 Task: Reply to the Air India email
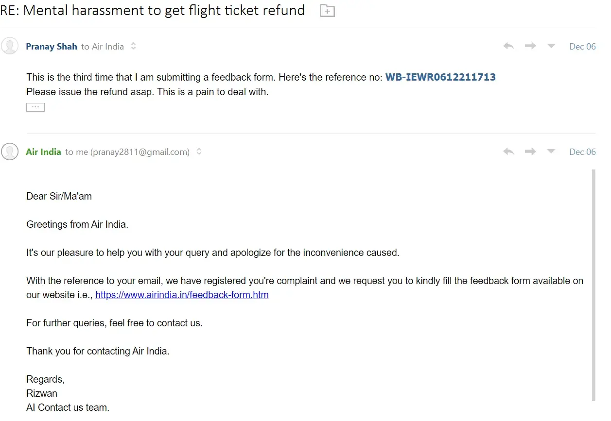point(508,152)
